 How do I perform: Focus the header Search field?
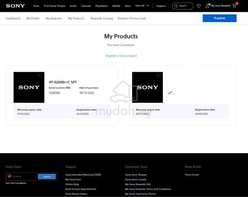182,6
